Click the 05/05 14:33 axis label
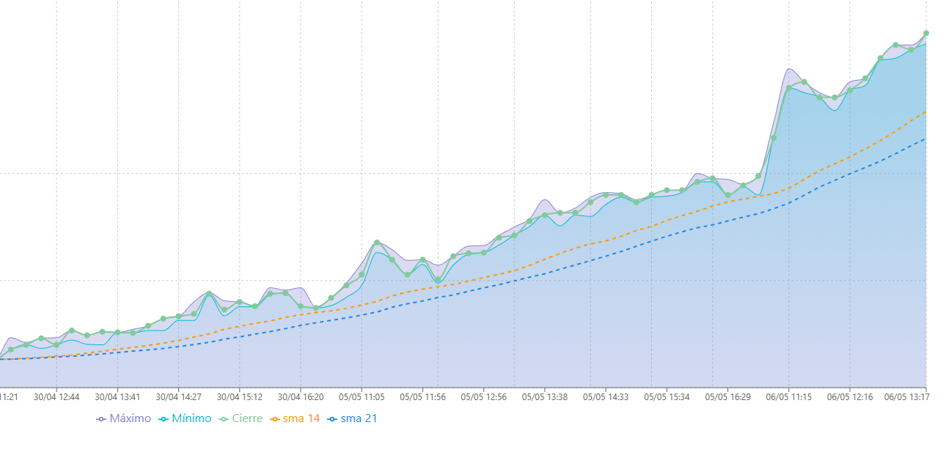946x458 pixels. (x=606, y=397)
